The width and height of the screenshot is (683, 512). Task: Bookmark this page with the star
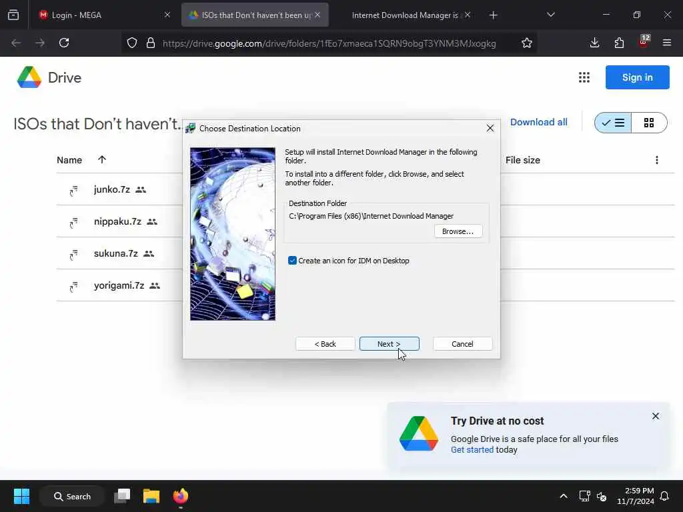coord(527,43)
